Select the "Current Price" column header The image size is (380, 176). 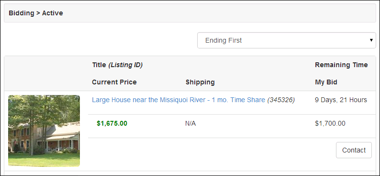pyautogui.click(x=114, y=82)
